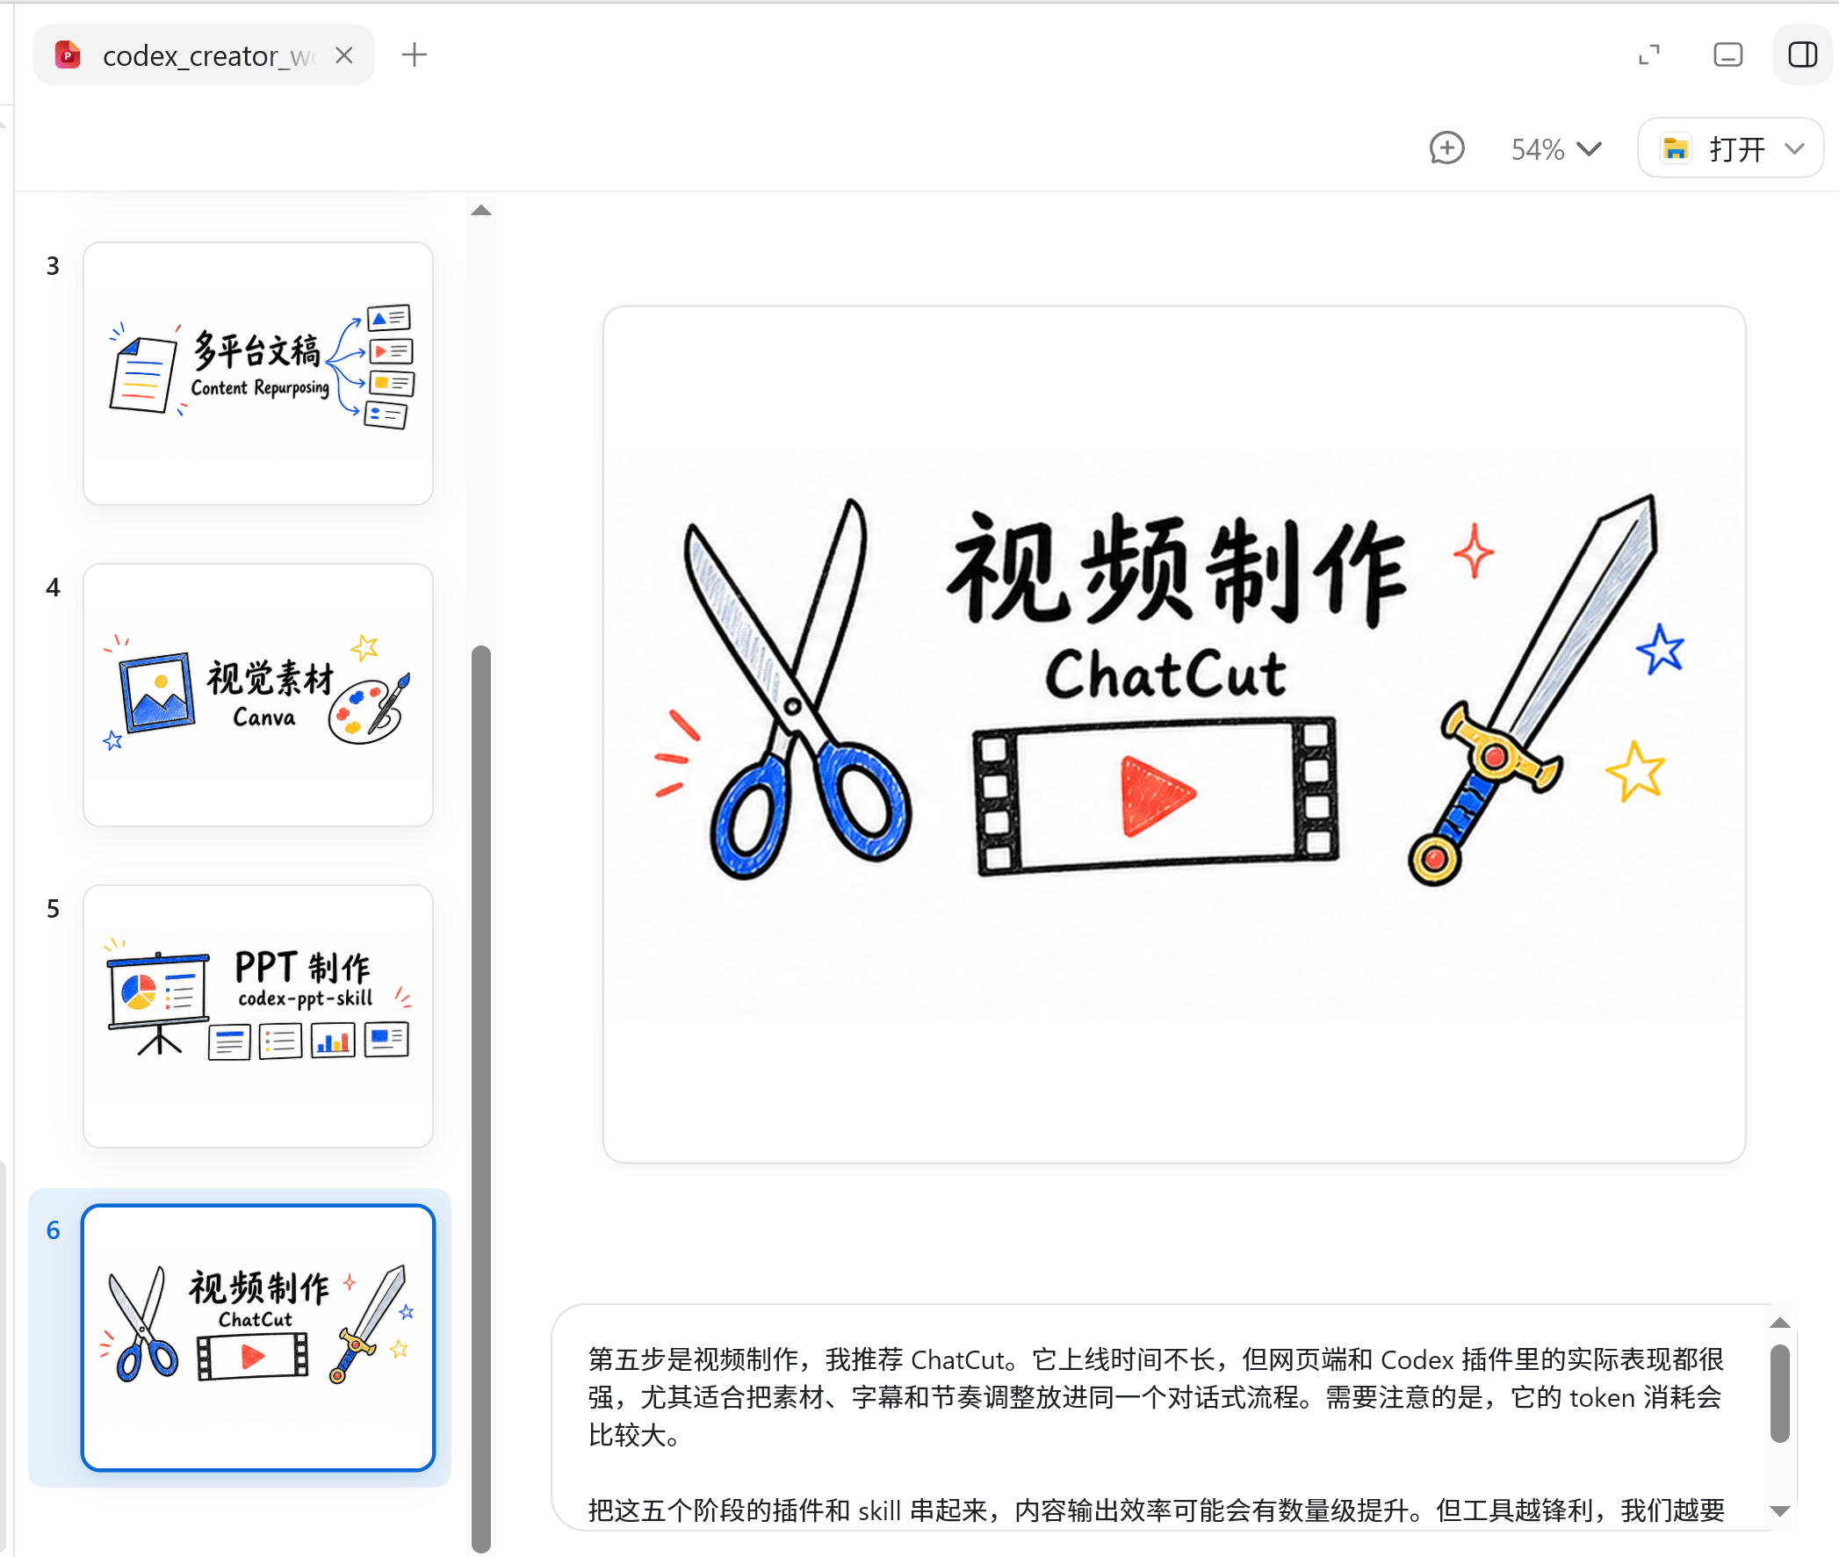The width and height of the screenshot is (1839, 1557).
Task: Open a new tab with the plus icon
Action: pos(414,54)
